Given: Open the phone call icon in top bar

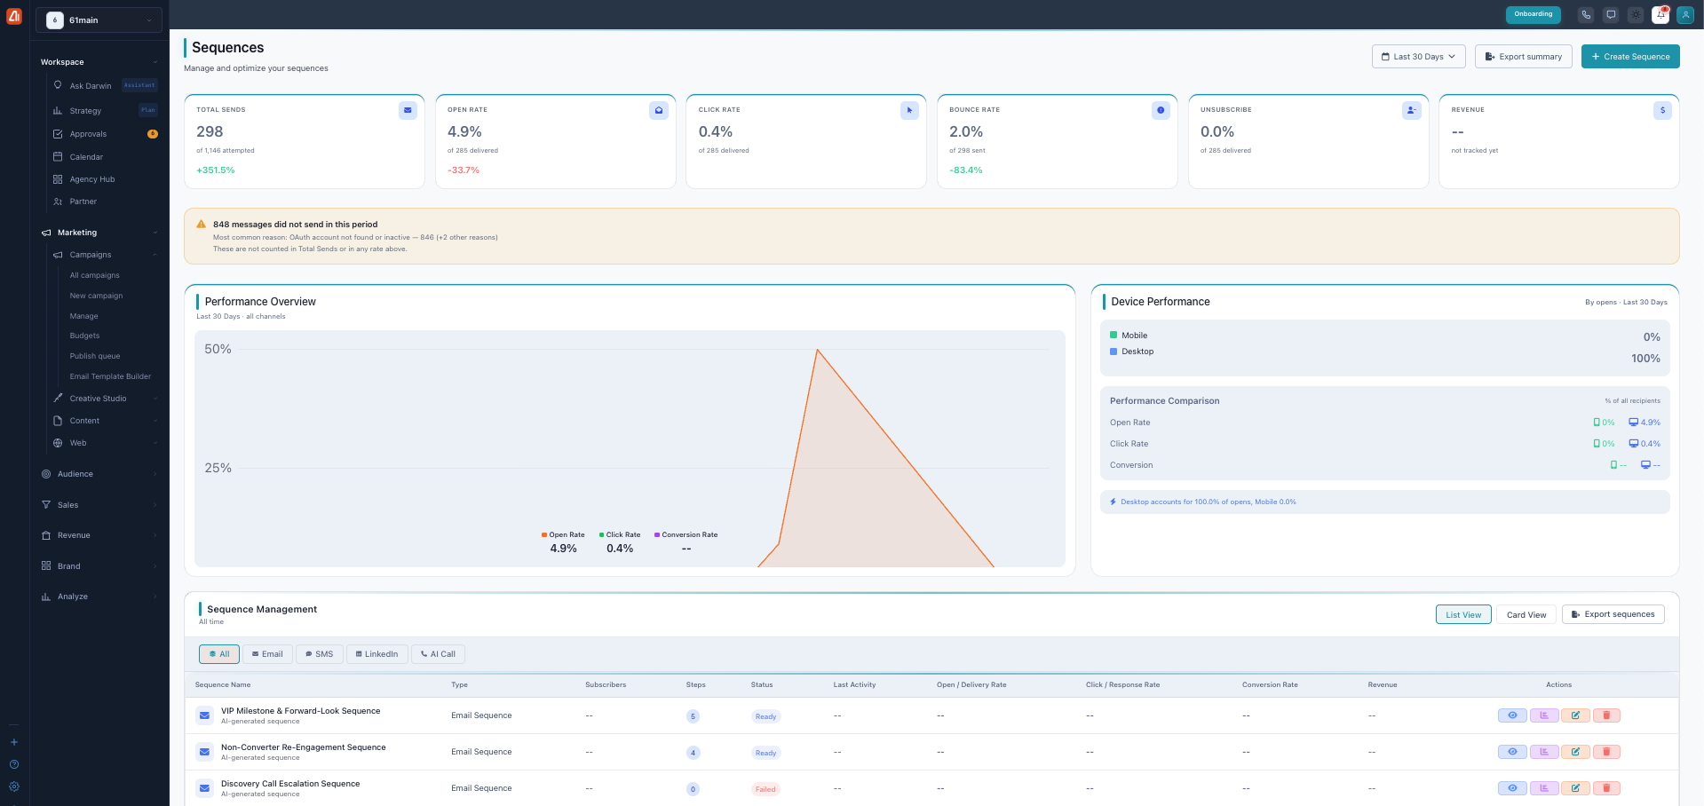Looking at the screenshot, I should [x=1586, y=15].
